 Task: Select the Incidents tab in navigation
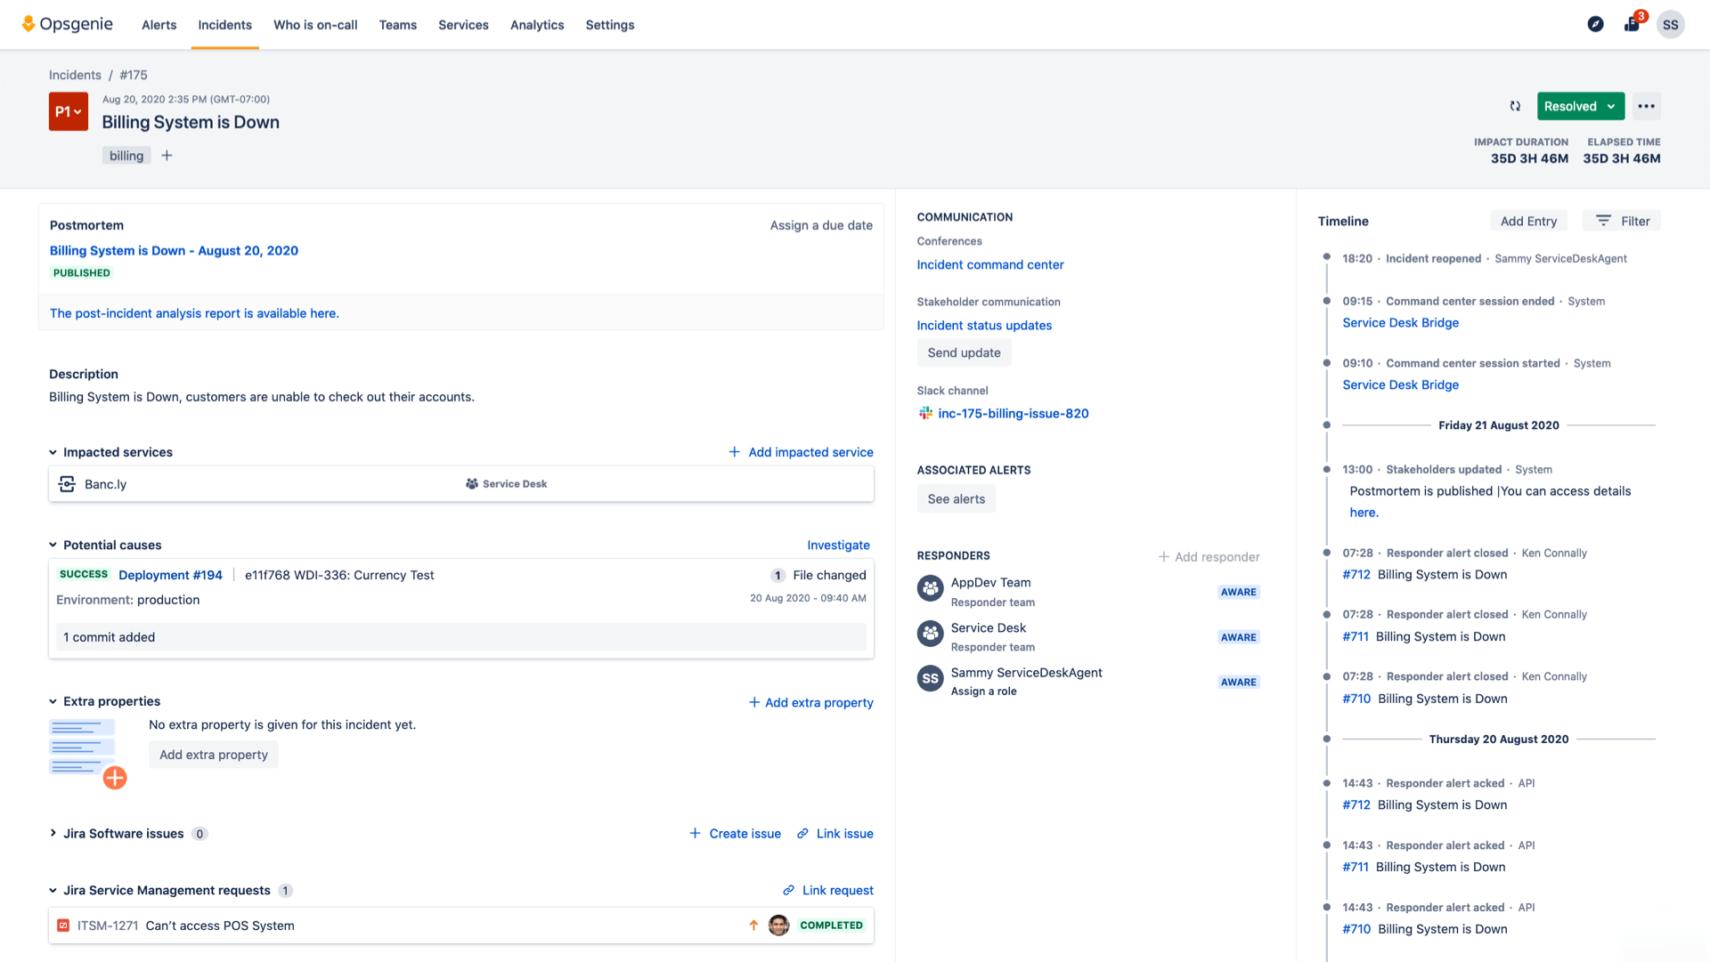pos(224,25)
